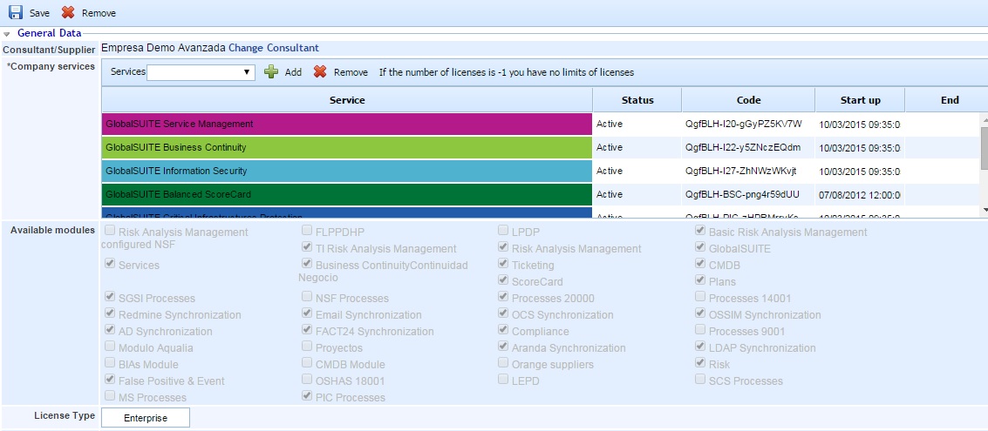Click the Code column header
This screenshot has width=988, height=431.
point(747,100)
